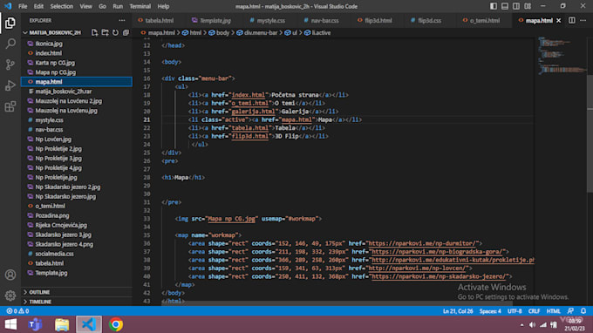Split the editor to the right
Screen dimensions: 593x333
coord(572,20)
